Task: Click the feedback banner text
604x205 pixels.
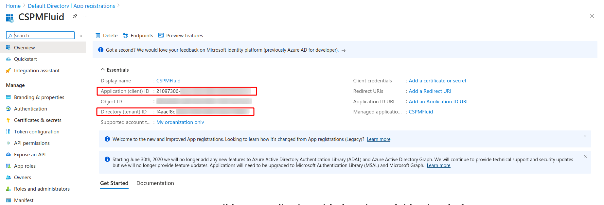Action: tap(222, 50)
